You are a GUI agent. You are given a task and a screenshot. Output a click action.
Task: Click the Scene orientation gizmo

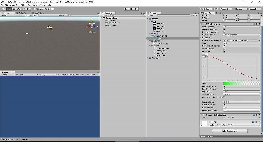92,25
